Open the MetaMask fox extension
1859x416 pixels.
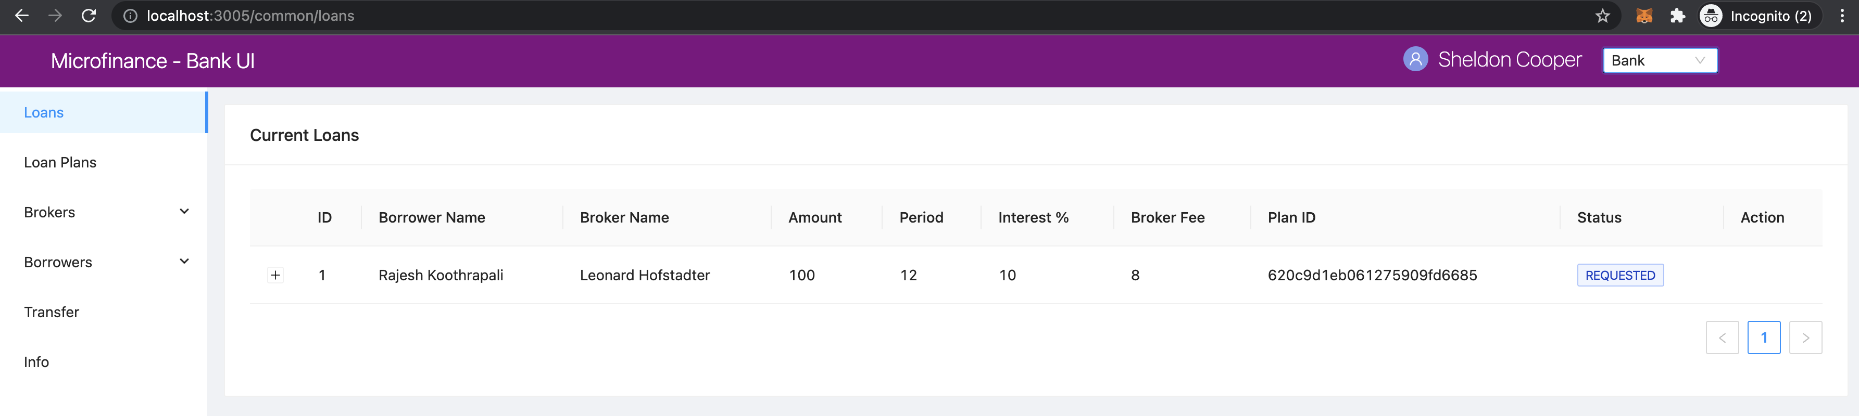click(1644, 16)
